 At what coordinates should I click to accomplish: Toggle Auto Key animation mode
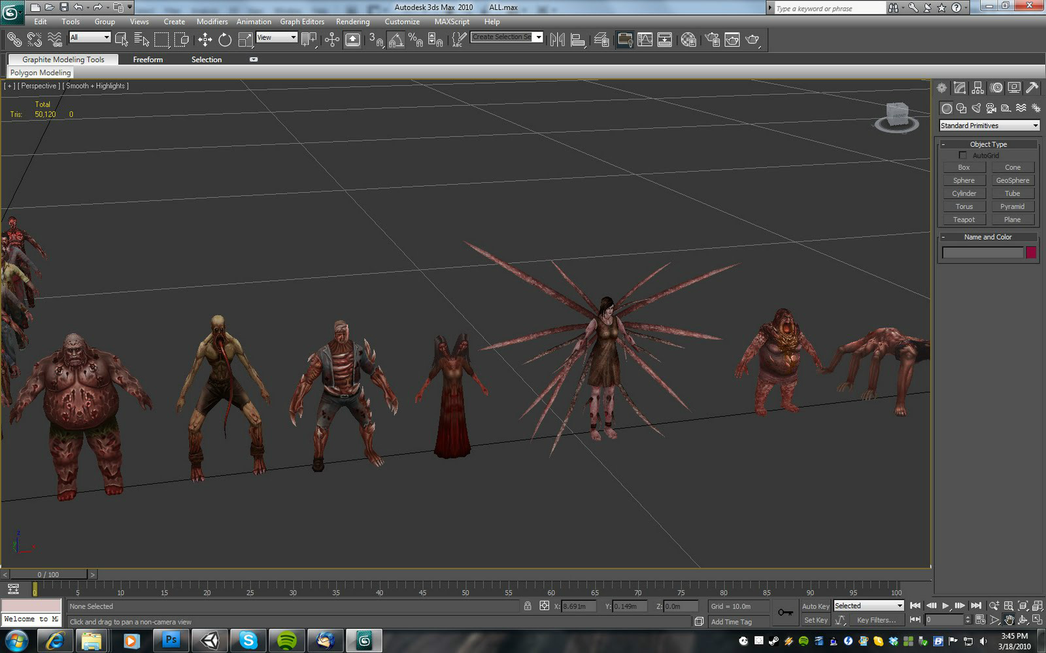(x=815, y=606)
